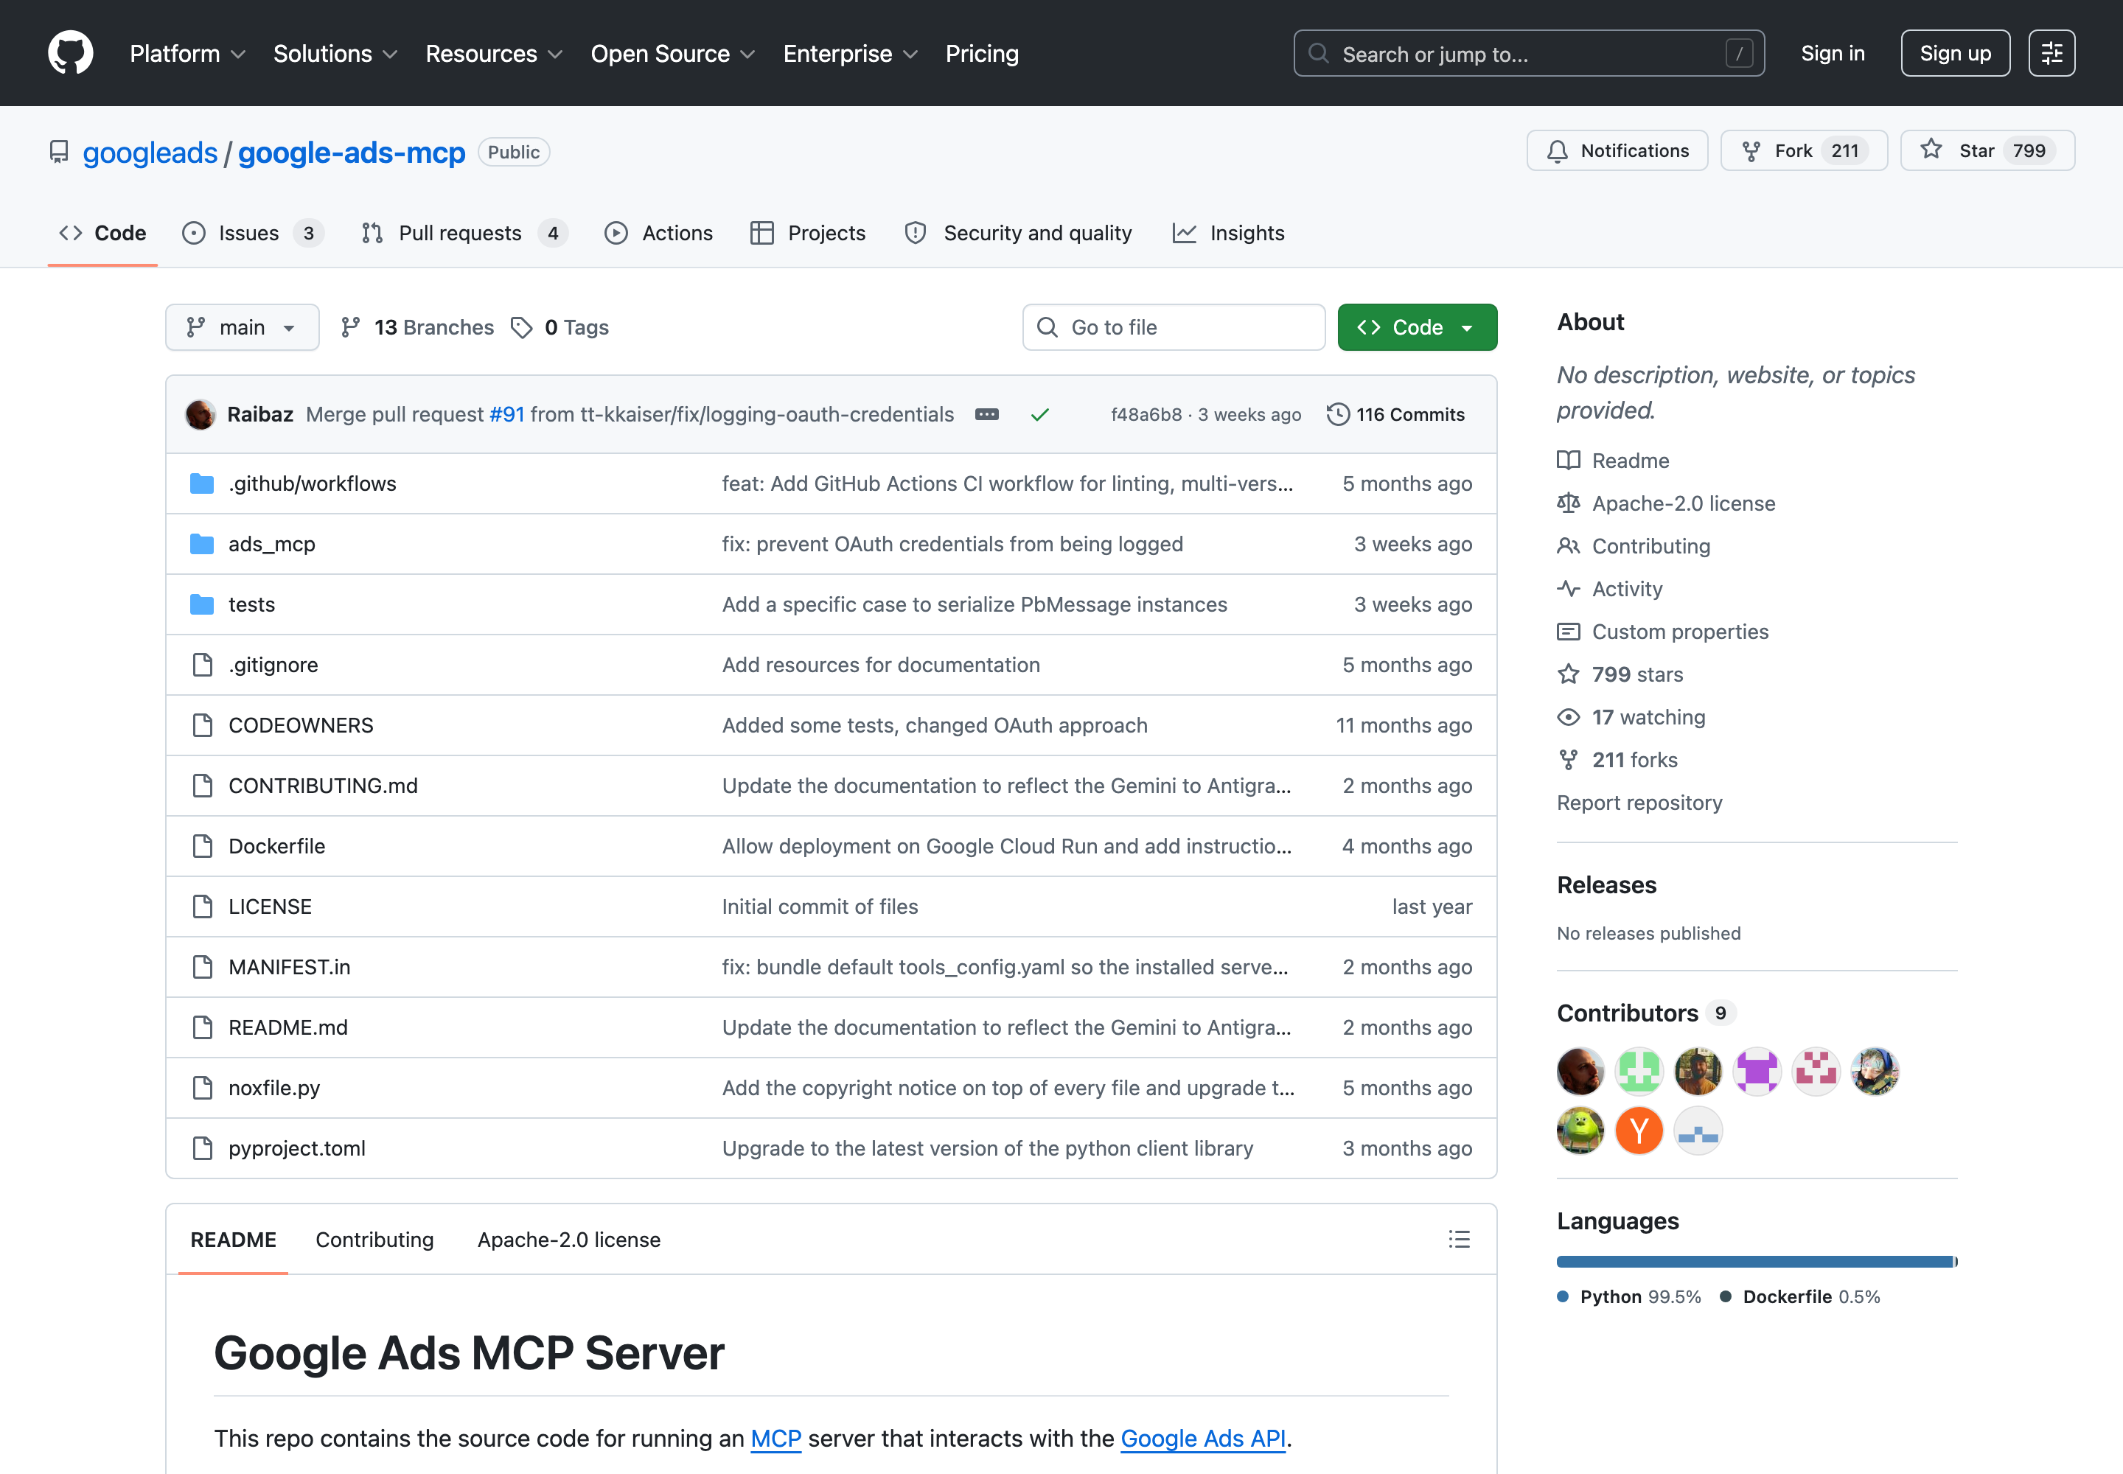Expand the Open Source menu

click(x=674, y=54)
